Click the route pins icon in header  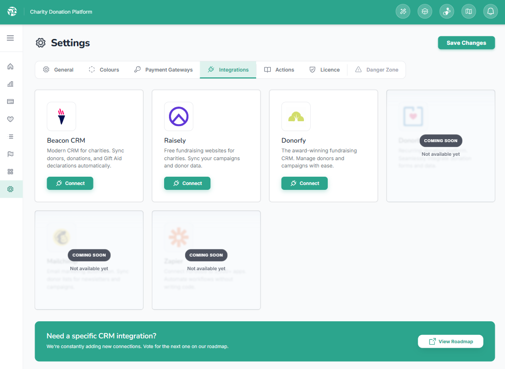pyautogui.click(x=447, y=12)
